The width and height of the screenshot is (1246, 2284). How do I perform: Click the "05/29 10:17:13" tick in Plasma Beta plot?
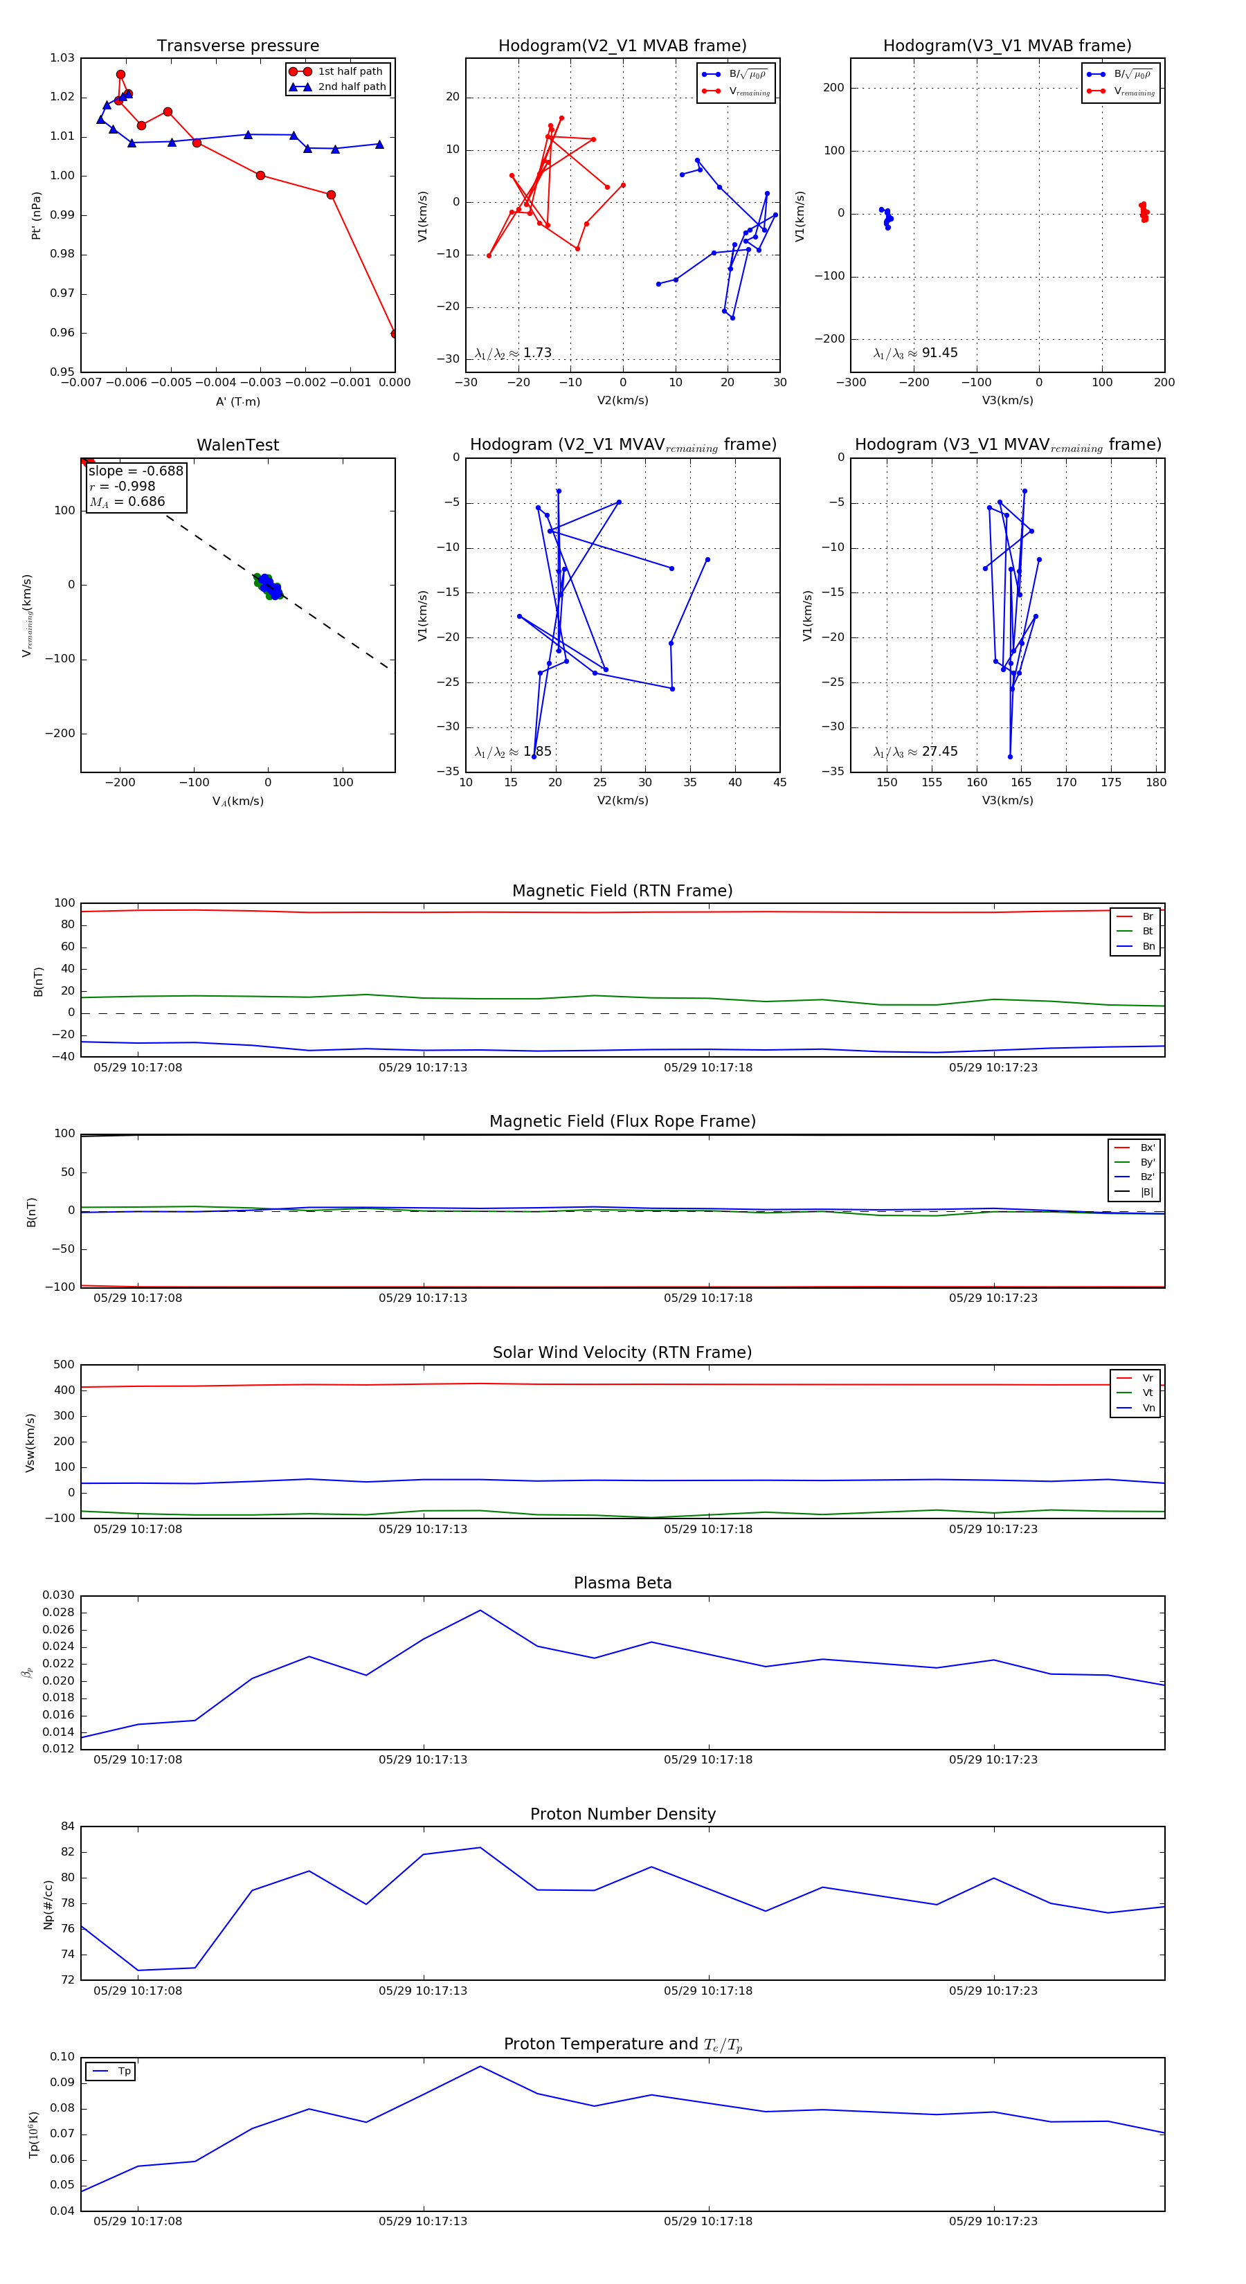[x=423, y=1760]
